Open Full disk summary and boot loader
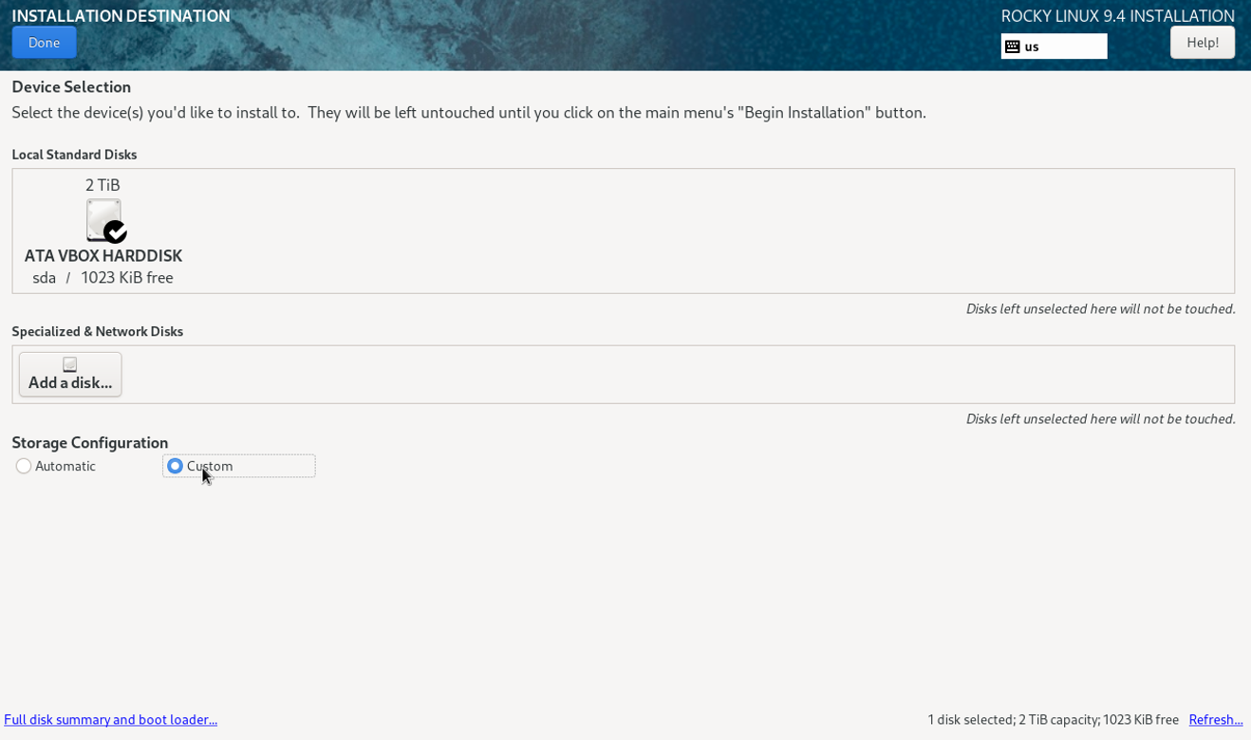This screenshot has height=740, width=1251. [x=110, y=719]
